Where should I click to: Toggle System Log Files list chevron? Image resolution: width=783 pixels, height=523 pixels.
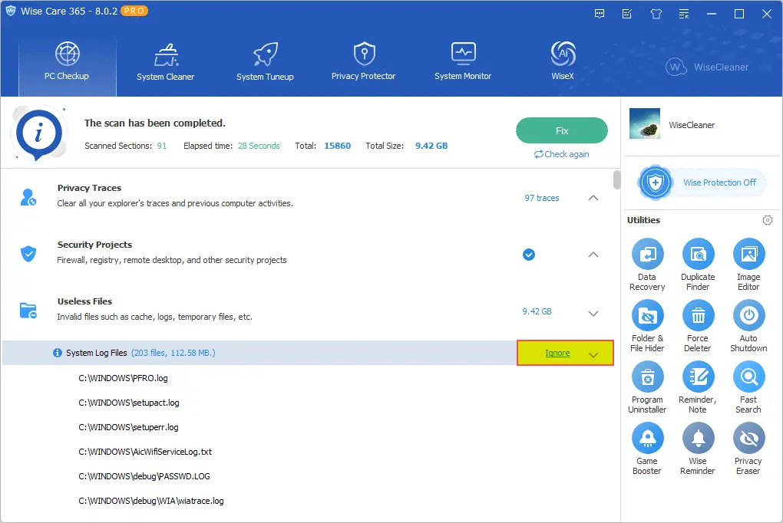(593, 355)
